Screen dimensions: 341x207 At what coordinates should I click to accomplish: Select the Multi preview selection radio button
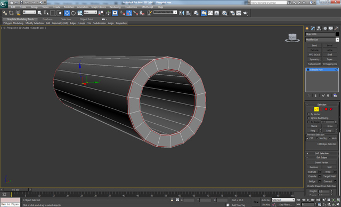point(330,138)
